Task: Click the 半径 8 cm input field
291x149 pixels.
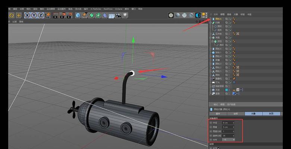Action: 228,123
